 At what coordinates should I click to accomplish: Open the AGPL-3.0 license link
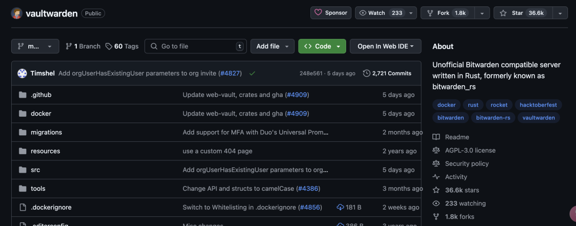click(x=470, y=150)
